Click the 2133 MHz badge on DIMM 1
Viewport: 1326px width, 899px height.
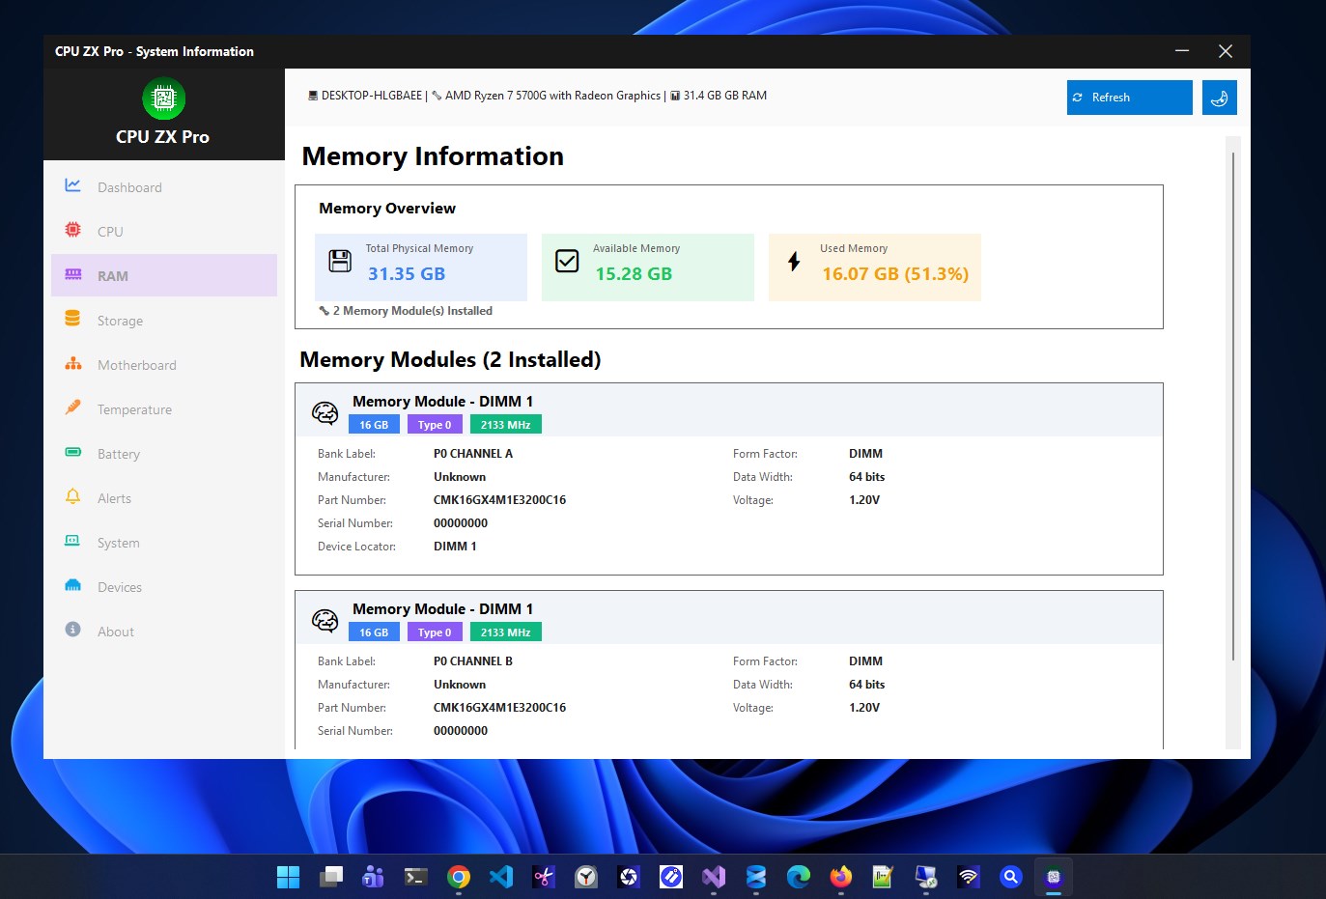[505, 424]
